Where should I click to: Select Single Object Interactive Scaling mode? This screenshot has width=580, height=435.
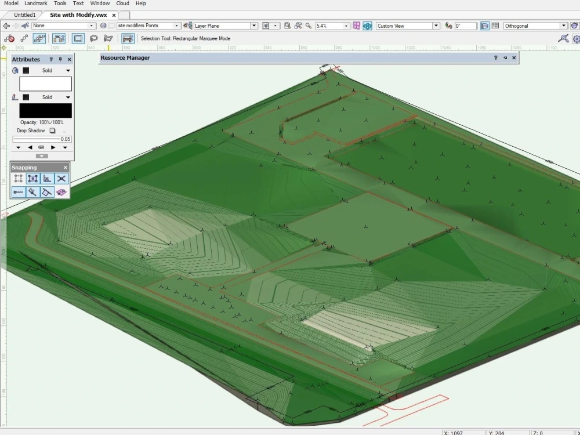(24, 38)
